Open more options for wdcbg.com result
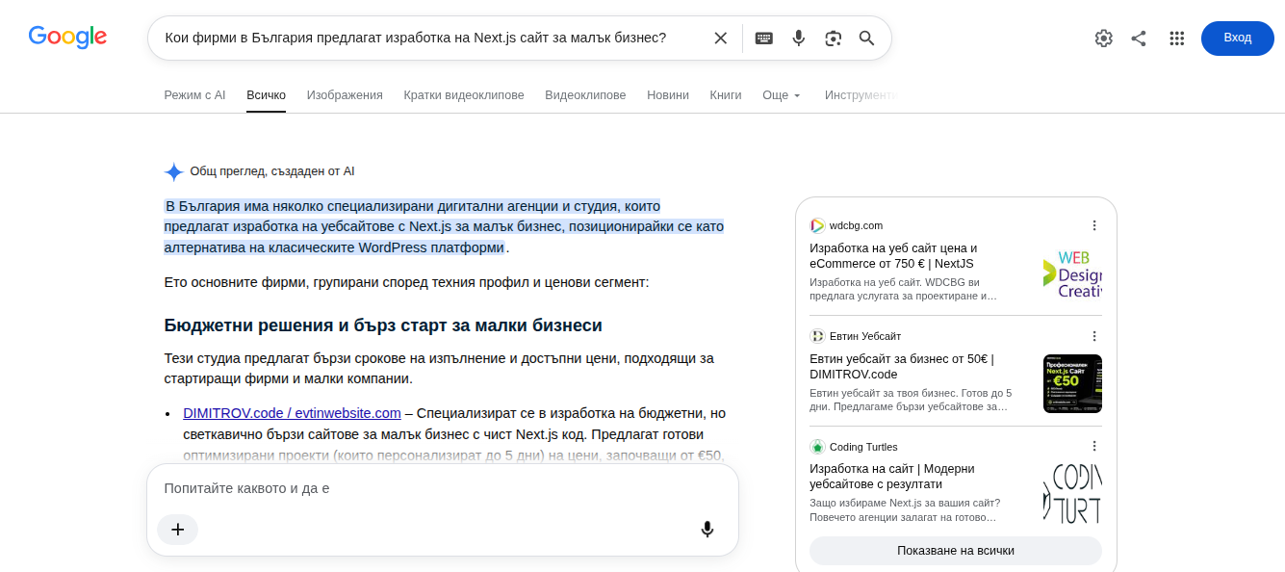 tap(1093, 225)
